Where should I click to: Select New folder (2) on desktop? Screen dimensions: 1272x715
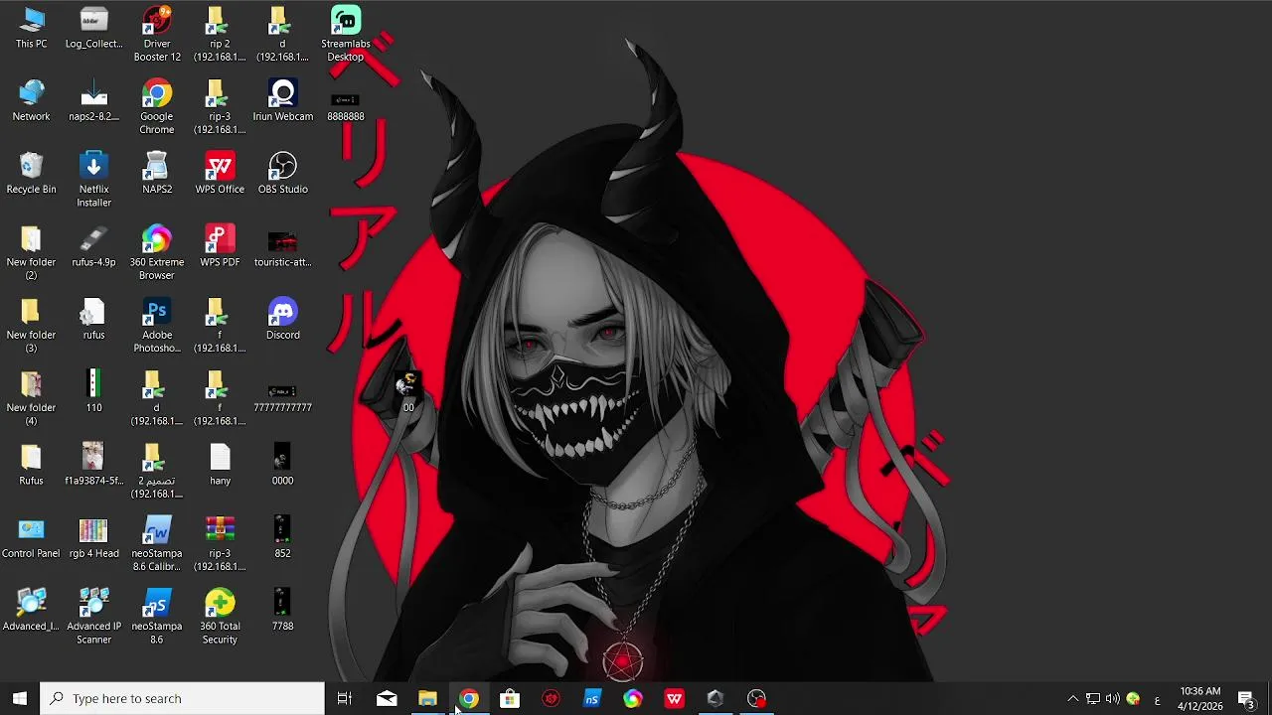31,252
